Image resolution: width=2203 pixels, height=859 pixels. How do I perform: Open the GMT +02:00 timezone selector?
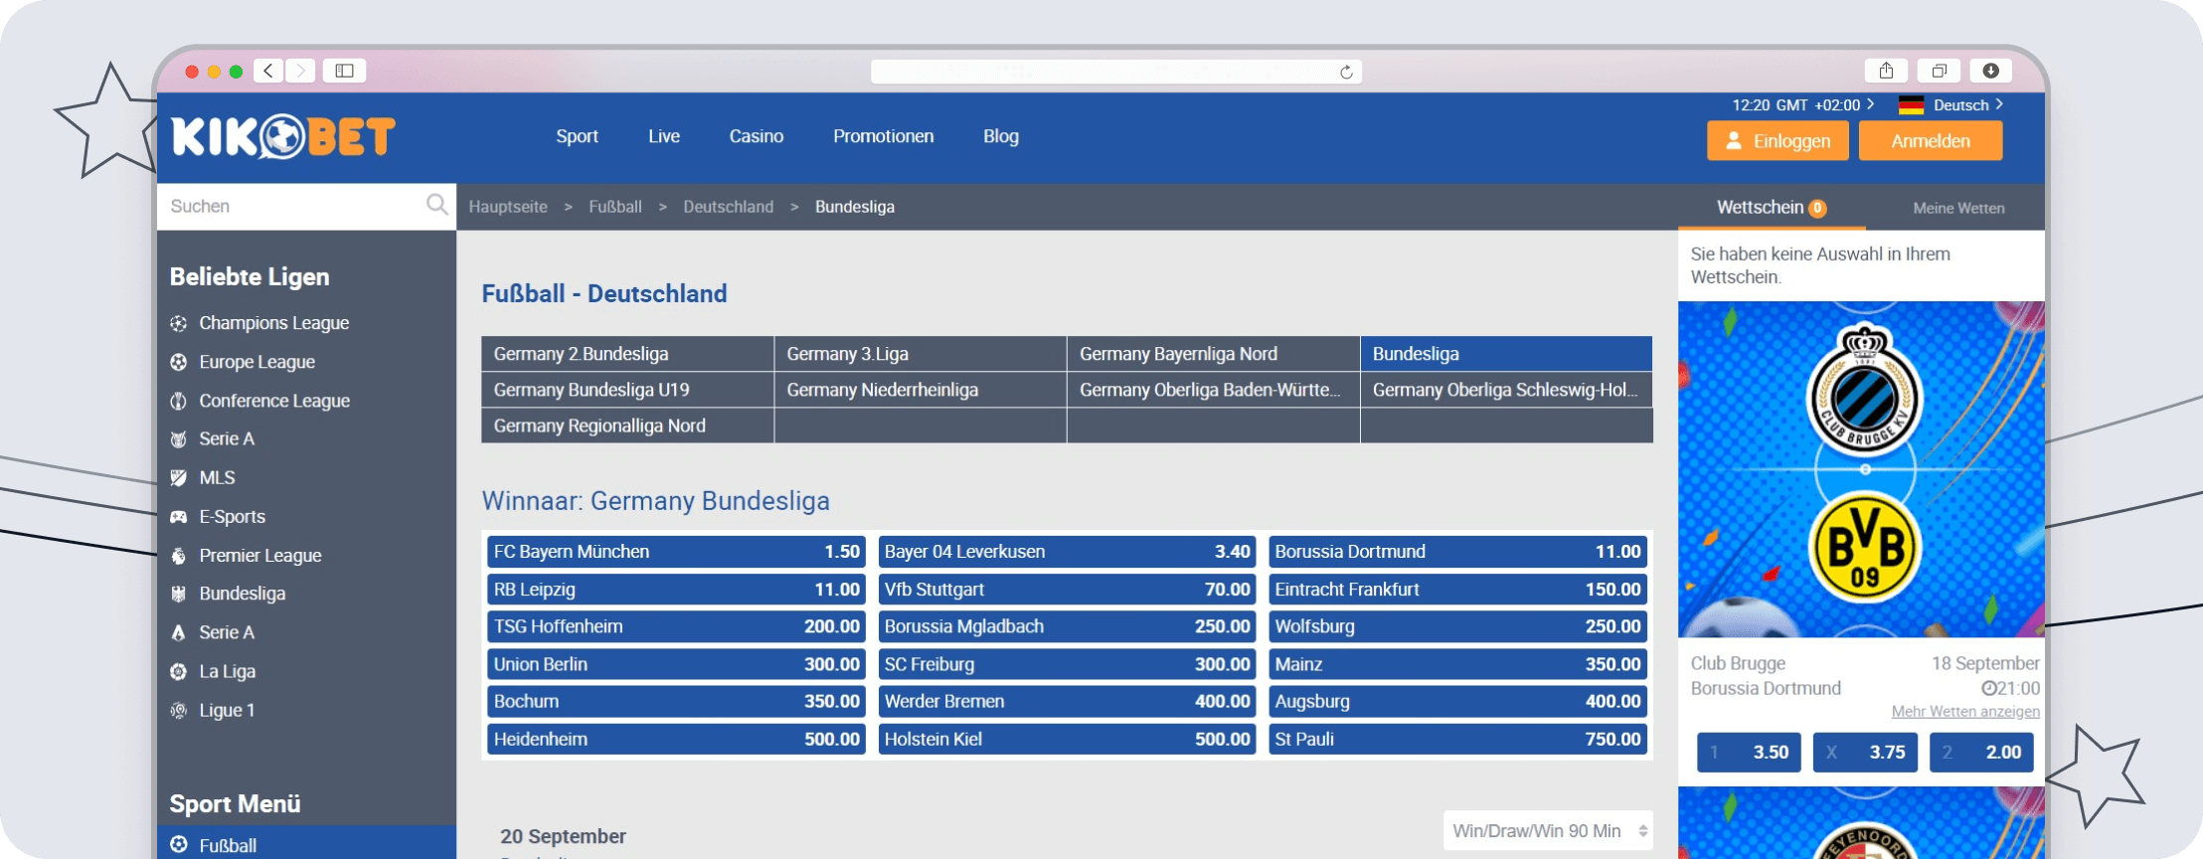(x=1803, y=105)
